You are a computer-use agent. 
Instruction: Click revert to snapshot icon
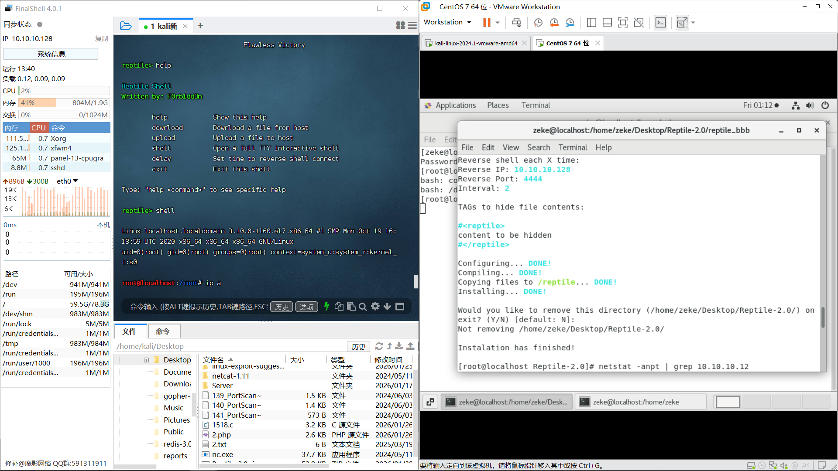point(554,22)
